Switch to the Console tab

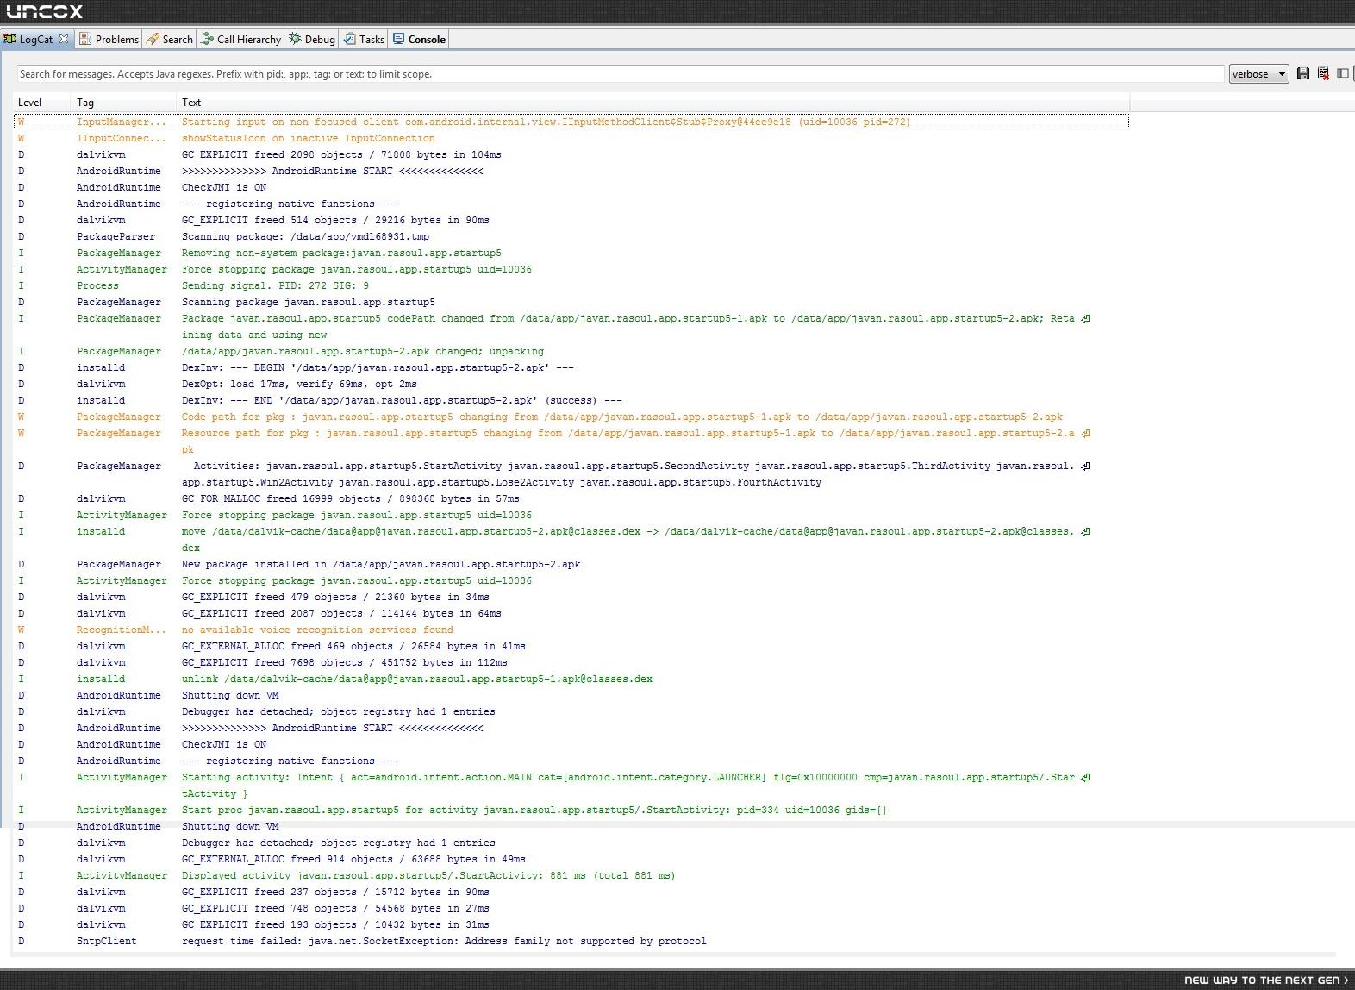(419, 39)
